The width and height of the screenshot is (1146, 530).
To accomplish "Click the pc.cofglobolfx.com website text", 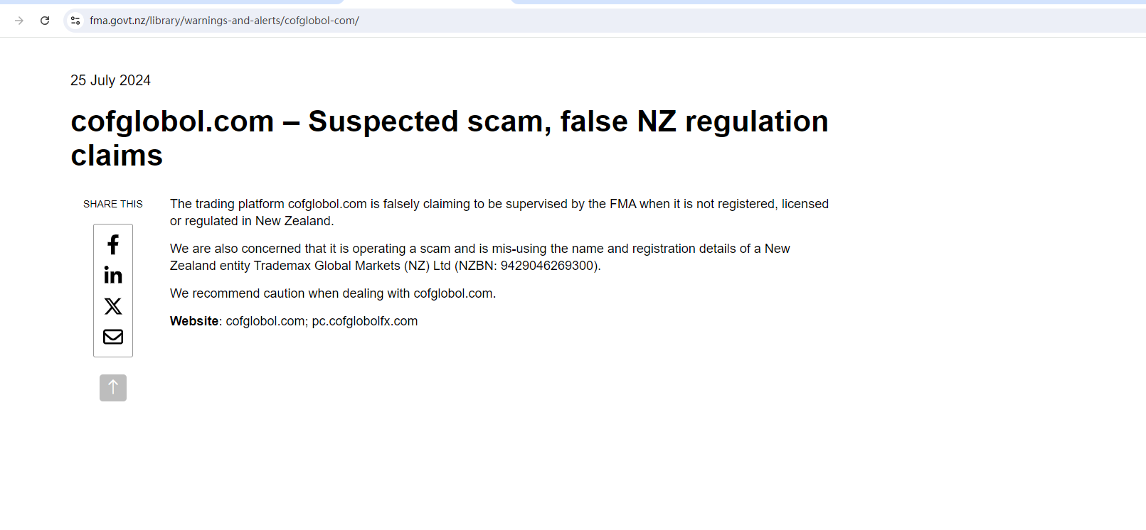I will (364, 321).
